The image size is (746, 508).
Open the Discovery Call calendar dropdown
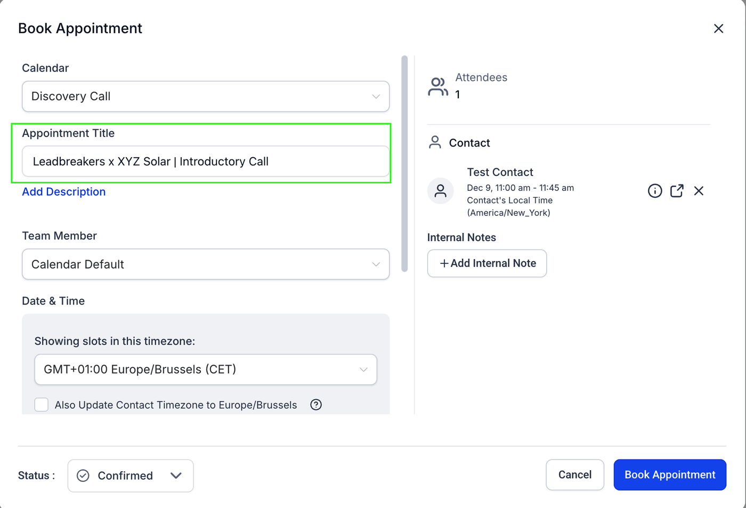click(x=206, y=96)
